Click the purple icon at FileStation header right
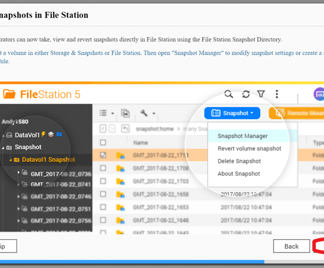The image size is (324, 268). pos(319,94)
